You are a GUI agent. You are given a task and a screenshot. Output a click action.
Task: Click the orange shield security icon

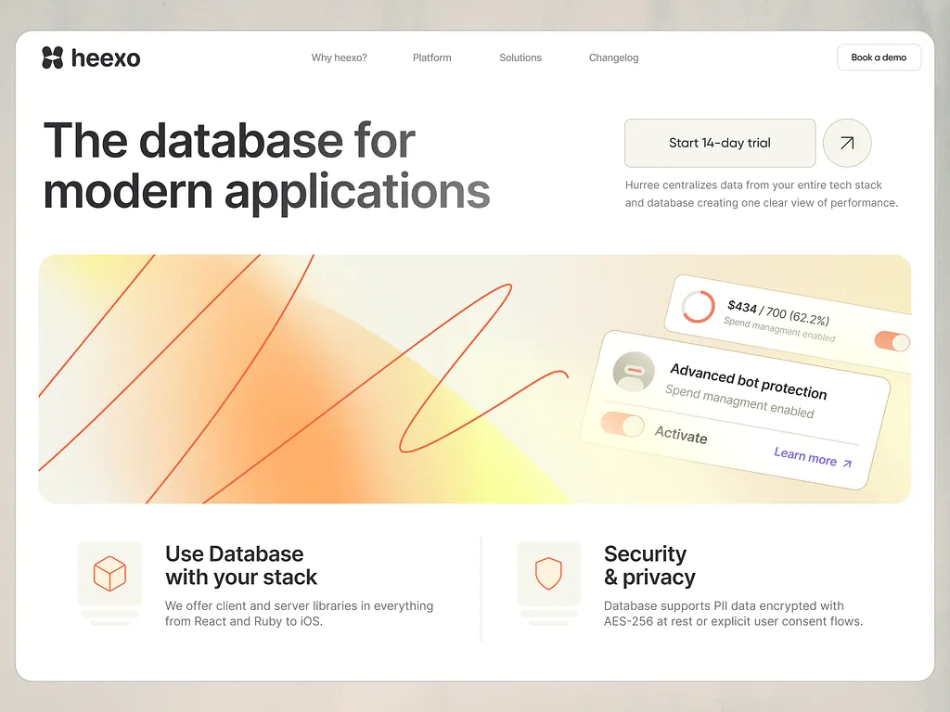pyautogui.click(x=548, y=574)
